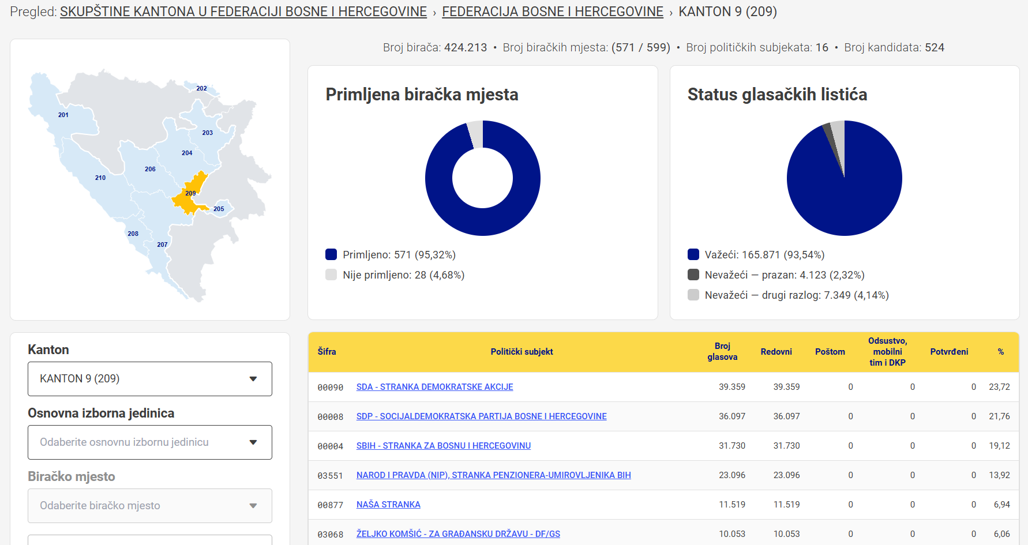This screenshot has height=545, width=1028.
Task: Select canton 208 on the map
Action: tap(133, 234)
